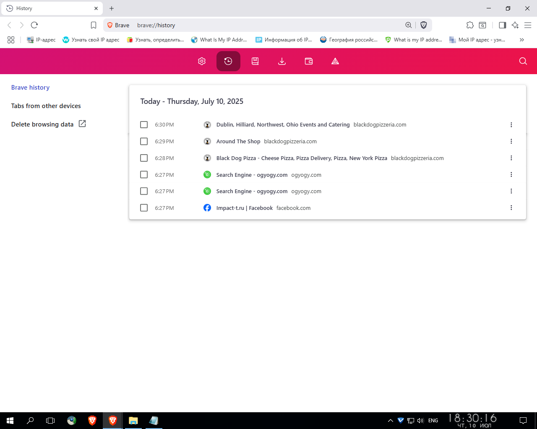
Task: Click ENG language indicator in tray
Action: [x=433, y=421]
